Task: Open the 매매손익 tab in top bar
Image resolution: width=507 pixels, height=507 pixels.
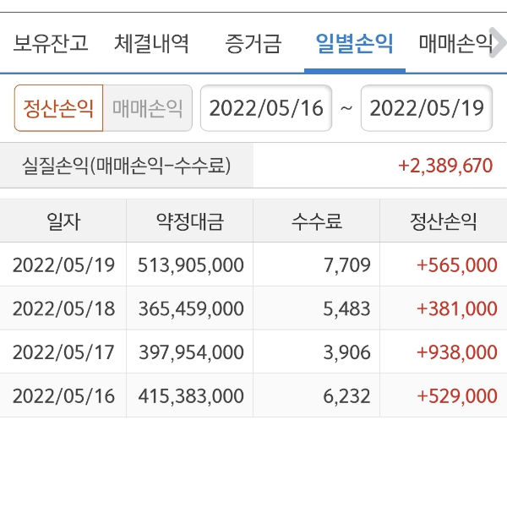Action: click(x=456, y=43)
